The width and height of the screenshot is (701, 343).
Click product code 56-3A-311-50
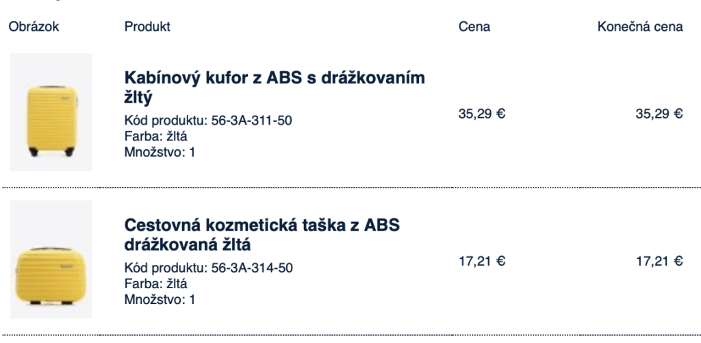pyautogui.click(x=208, y=121)
